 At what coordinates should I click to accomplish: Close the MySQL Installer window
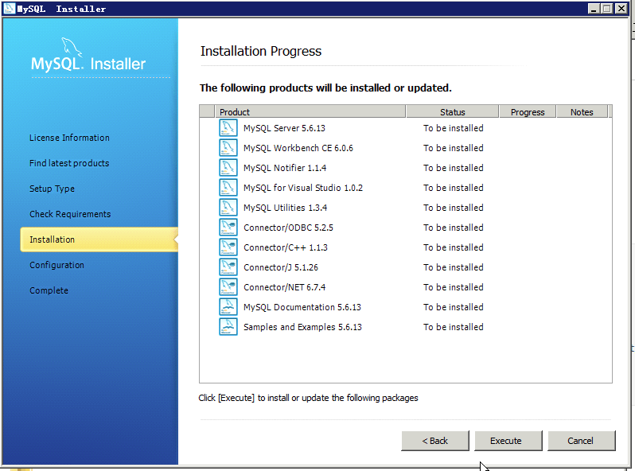pos(621,9)
